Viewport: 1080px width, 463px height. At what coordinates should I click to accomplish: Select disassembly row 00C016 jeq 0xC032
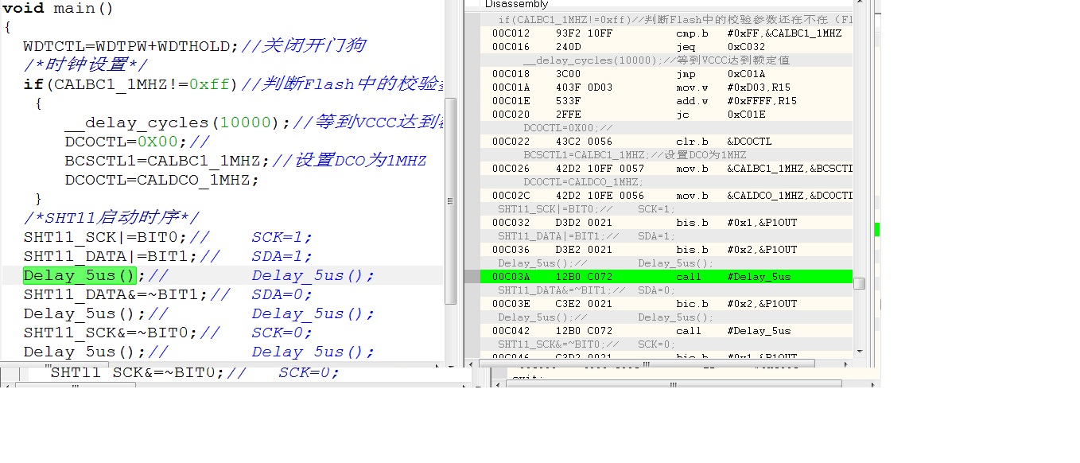[x=666, y=47]
